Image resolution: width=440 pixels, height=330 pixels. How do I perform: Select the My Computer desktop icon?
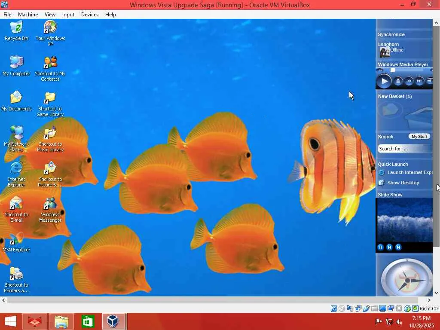(x=16, y=66)
